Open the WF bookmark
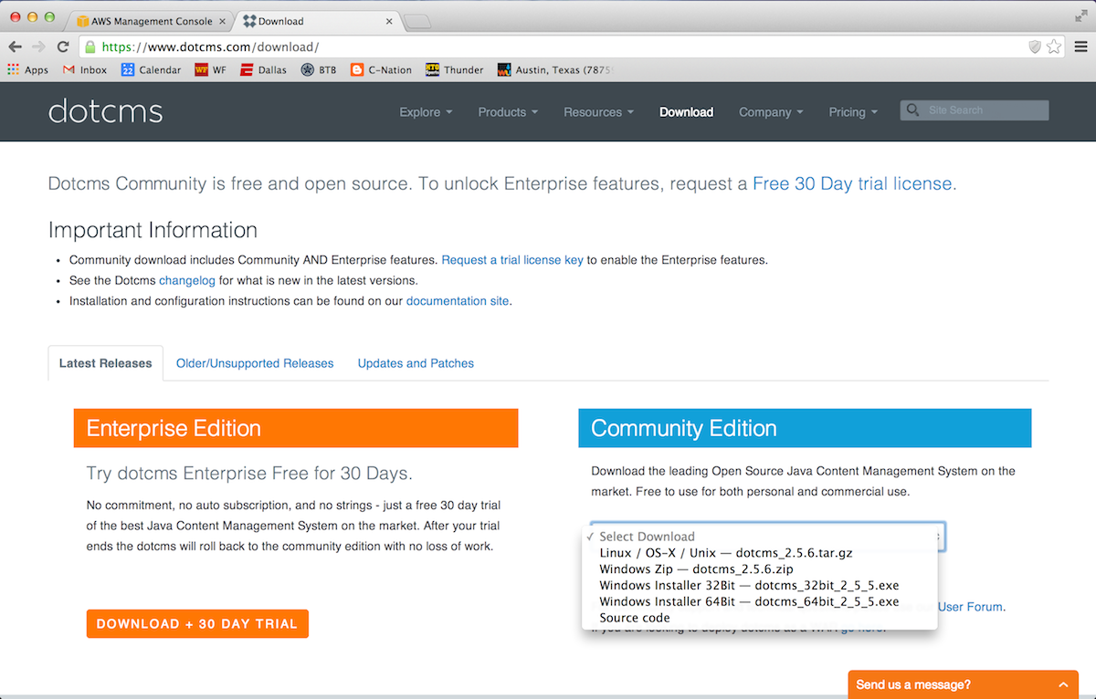This screenshot has width=1096, height=699. (210, 69)
